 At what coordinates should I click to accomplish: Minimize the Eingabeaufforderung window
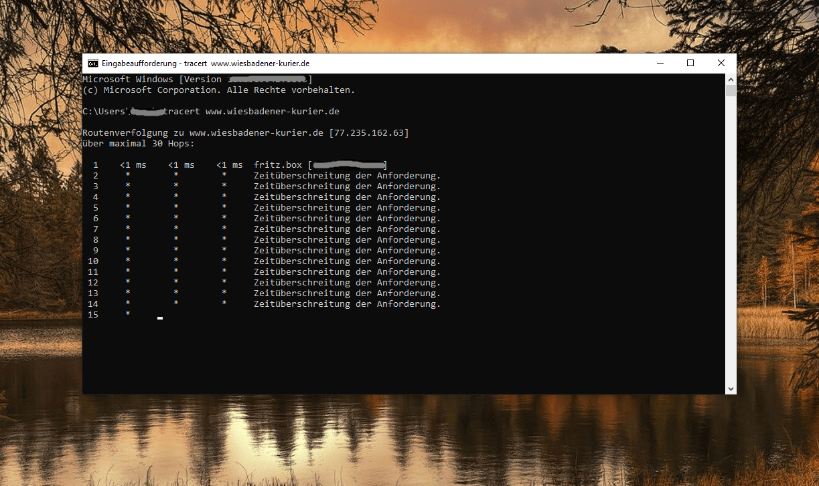pyautogui.click(x=660, y=64)
